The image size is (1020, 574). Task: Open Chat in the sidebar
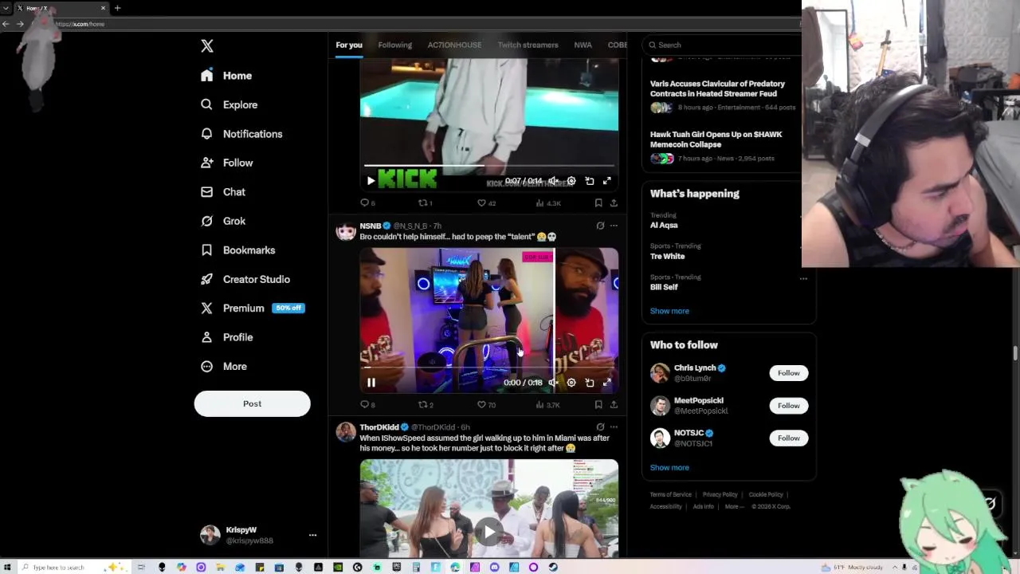click(x=223, y=192)
